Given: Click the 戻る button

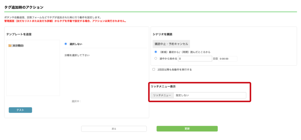Looking at the screenshot, I should point(114,129).
